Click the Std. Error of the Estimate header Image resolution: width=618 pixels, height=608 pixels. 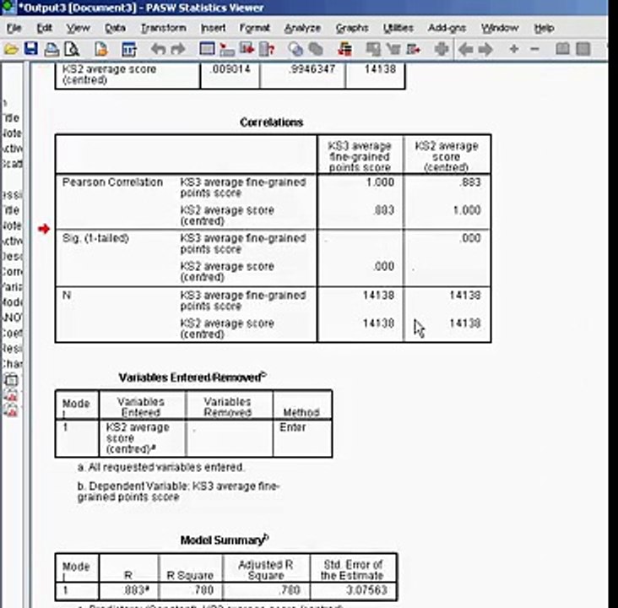(352, 570)
